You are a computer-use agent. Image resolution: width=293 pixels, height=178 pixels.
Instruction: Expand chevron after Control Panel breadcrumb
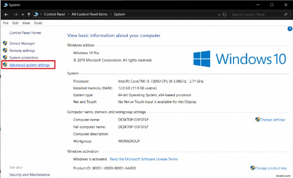[x=68, y=14]
